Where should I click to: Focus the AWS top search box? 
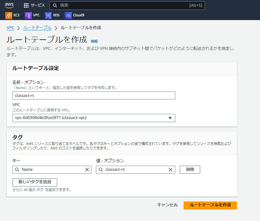click(127, 5)
